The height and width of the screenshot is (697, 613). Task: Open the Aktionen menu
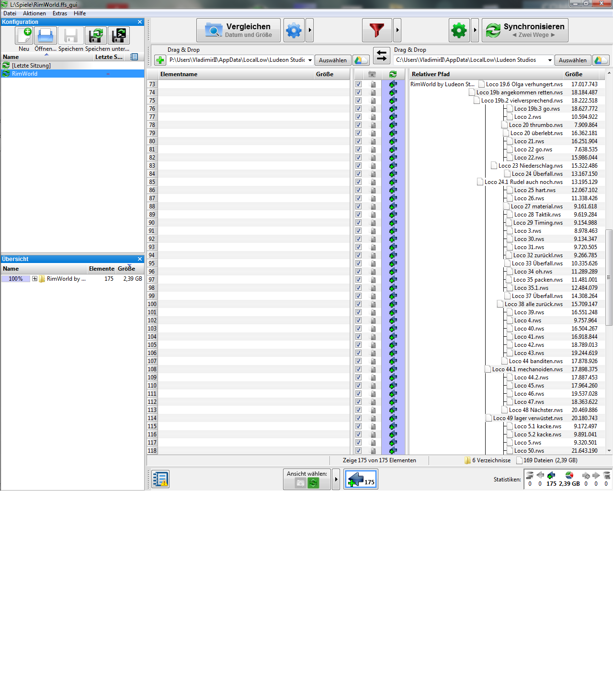[x=34, y=13]
